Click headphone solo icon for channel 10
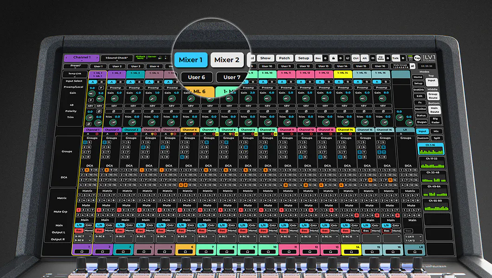The width and height of the screenshot is (492, 278). coord(268,252)
